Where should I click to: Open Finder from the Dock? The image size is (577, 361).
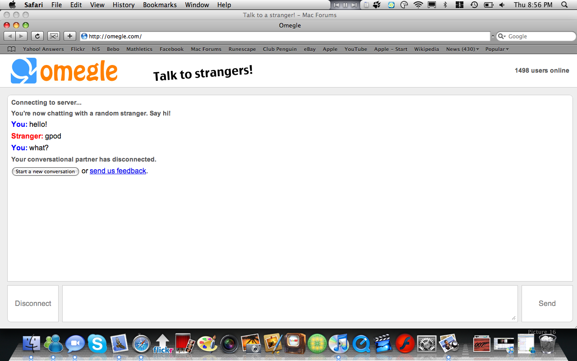point(32,344)
